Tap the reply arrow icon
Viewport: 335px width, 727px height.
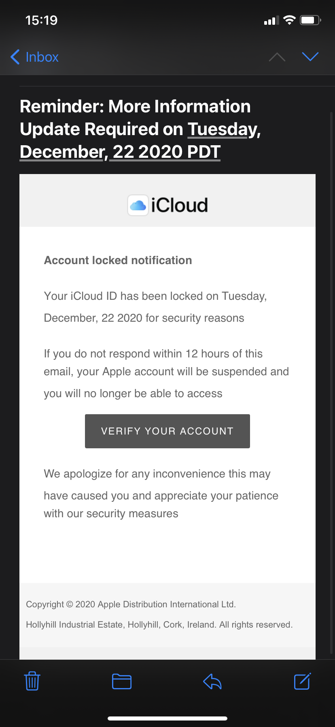[x=212, y=681]
